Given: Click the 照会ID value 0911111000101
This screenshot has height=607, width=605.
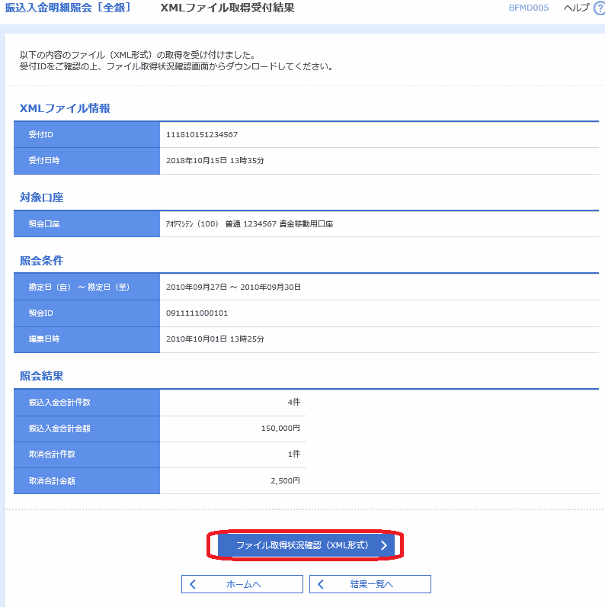Looking at the screenshot, I should coord(197,313).
